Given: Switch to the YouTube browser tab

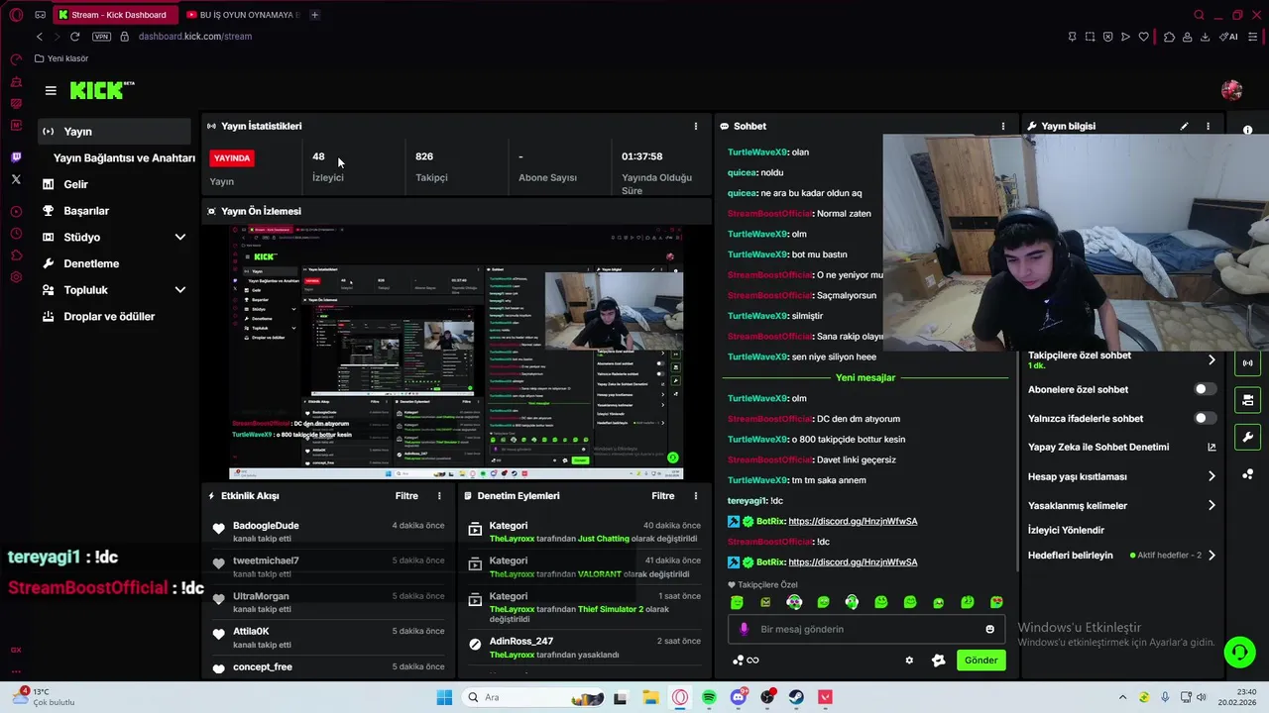Looking at the screenshot, I should [x=243, y=15].
